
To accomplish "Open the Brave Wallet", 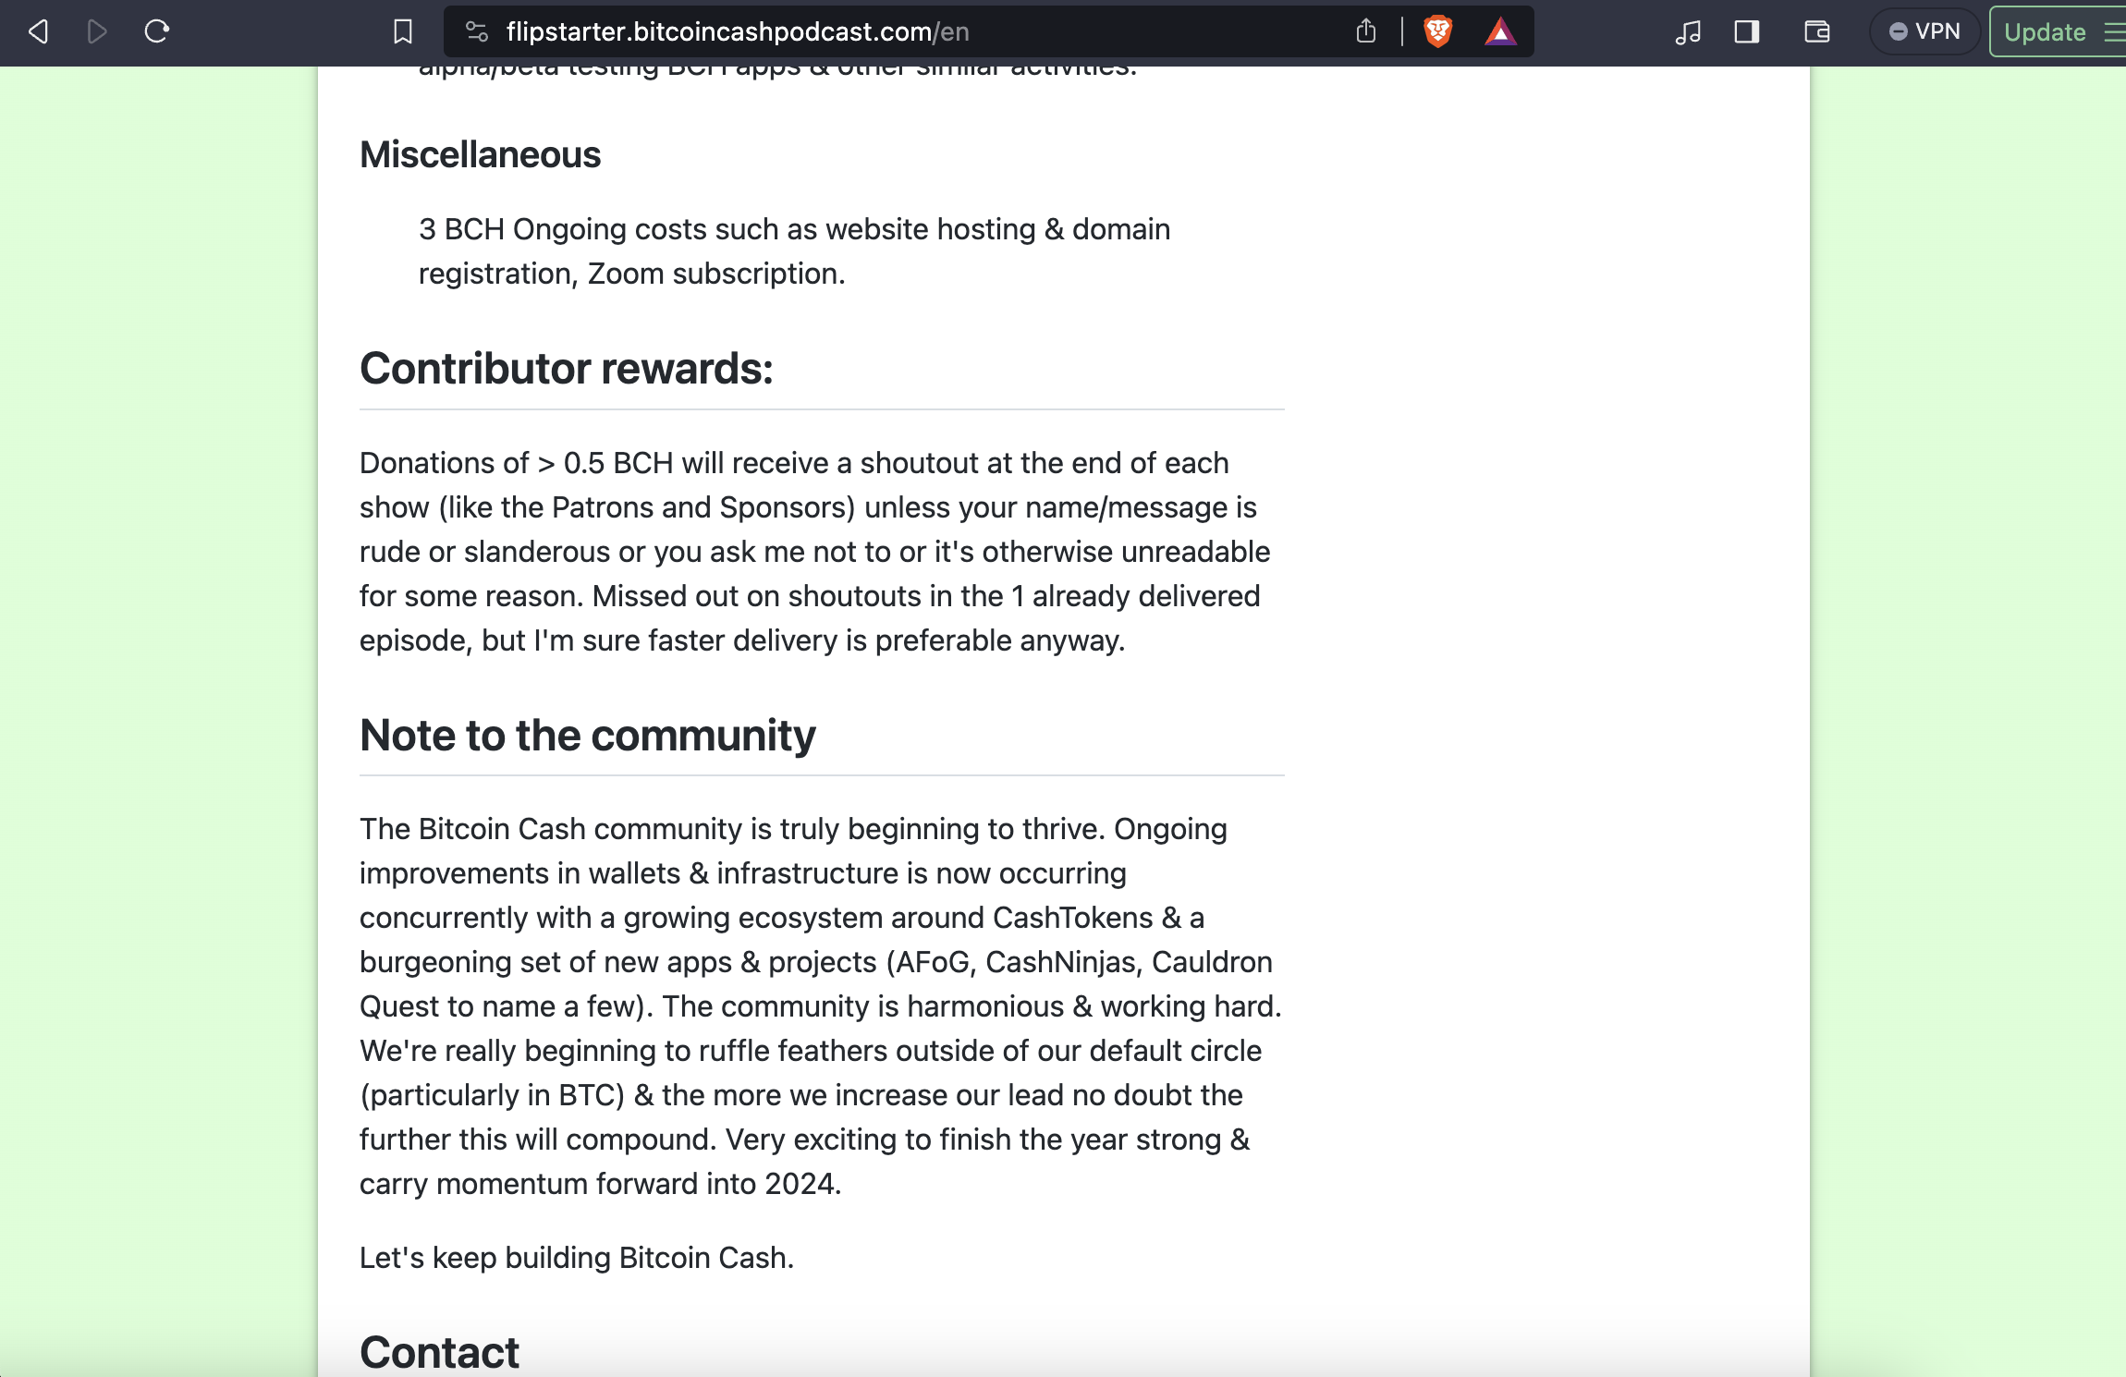I will pyautogui.click(x=1816, y=32).
